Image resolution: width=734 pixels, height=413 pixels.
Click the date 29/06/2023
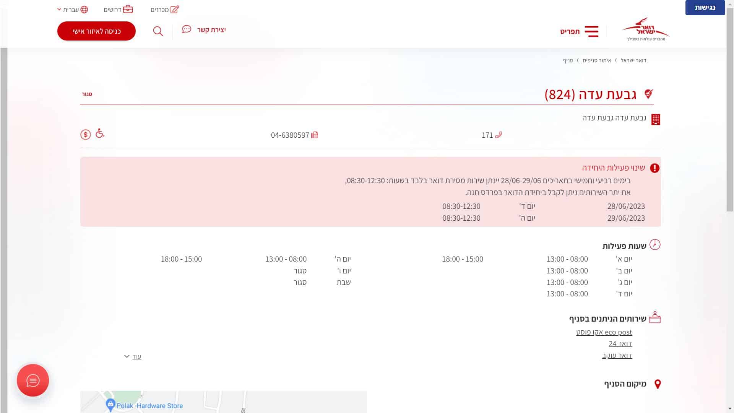point(626,218)
